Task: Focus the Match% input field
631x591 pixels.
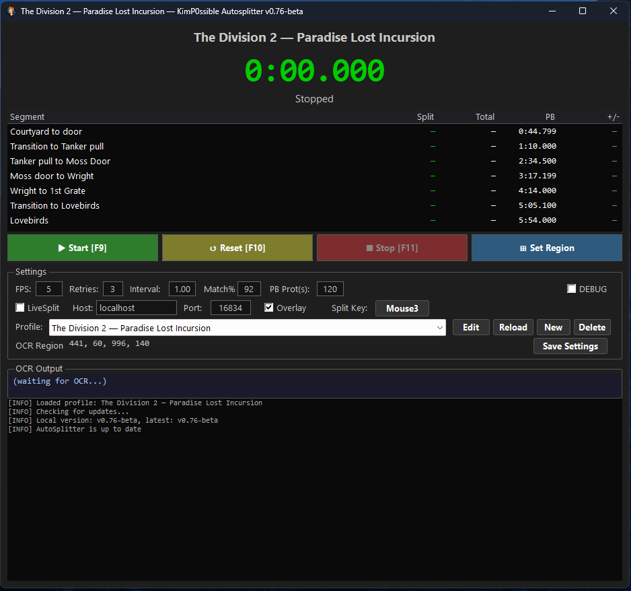Action: pyautogui.click(x=249, y=289)
